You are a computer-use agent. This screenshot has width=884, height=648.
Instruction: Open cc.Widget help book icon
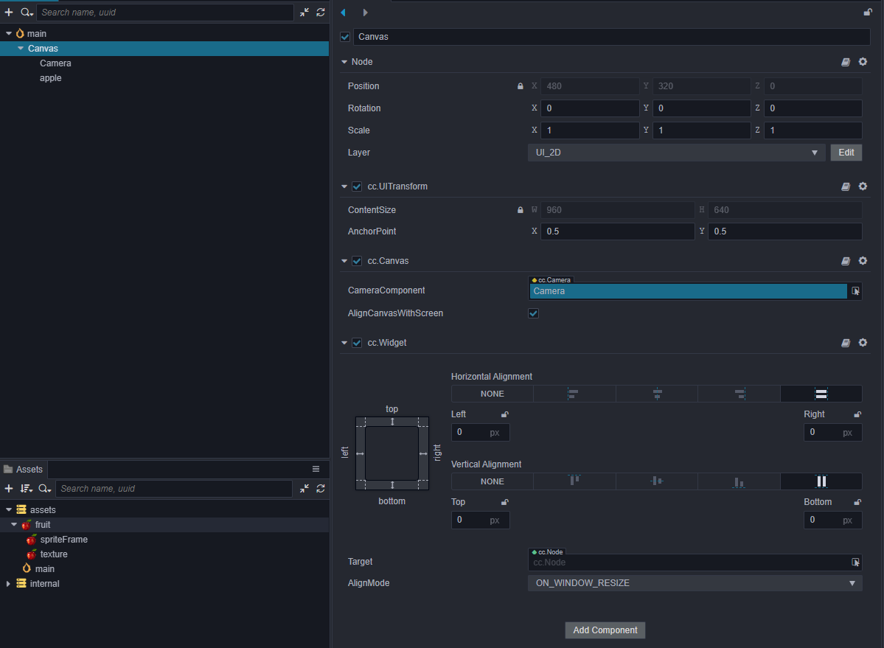tap(846, 343)
